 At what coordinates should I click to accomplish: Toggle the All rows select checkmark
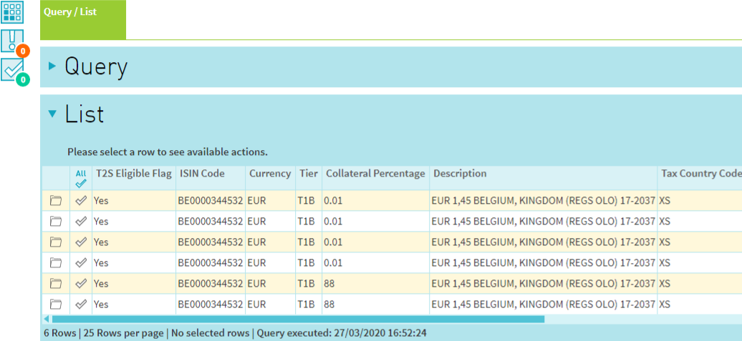click(81, 178)
